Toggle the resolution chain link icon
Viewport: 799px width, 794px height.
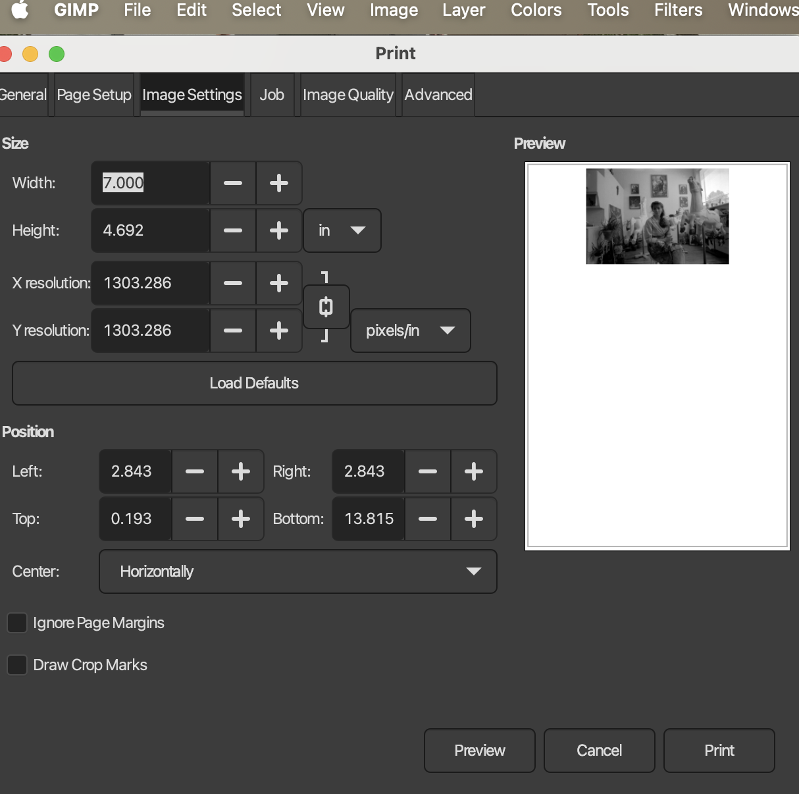[326, 307]
